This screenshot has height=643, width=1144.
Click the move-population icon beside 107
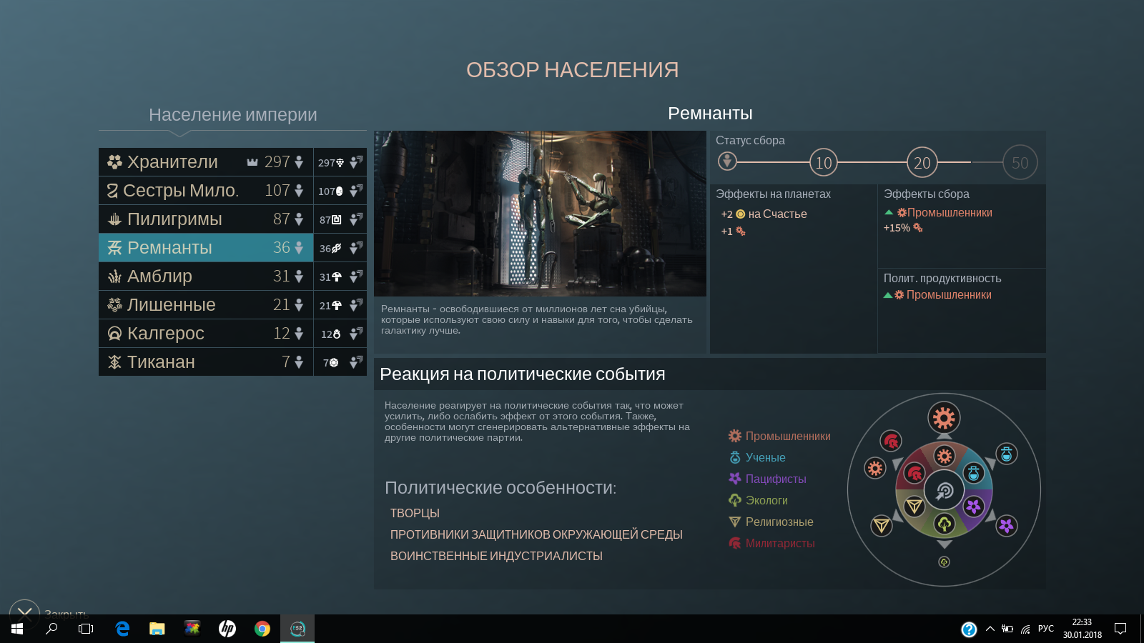(x=356, y=191)
